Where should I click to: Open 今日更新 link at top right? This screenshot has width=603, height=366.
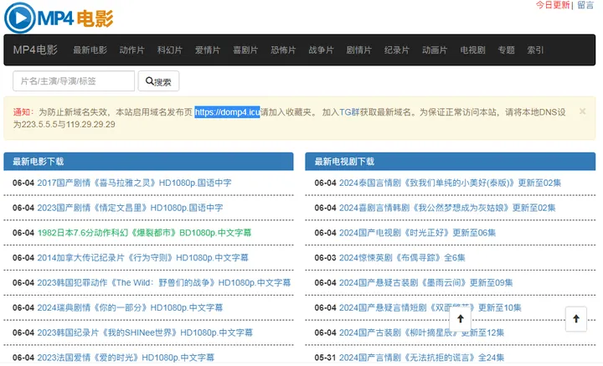coord(553,5)
